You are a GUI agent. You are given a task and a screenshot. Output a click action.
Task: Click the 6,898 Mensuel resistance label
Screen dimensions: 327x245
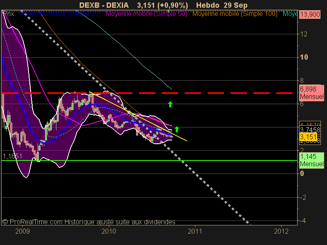(311, 93)
